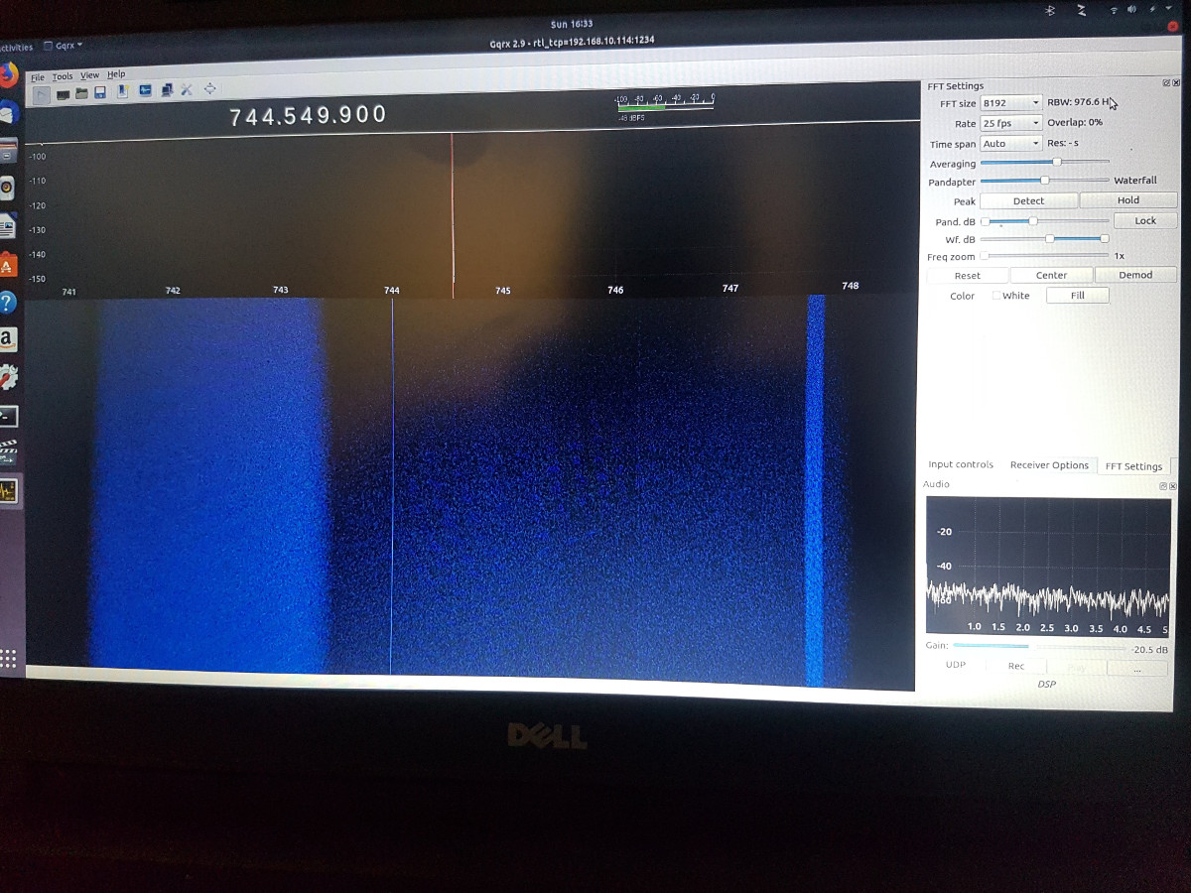The width and height of the screenshot is (1191, 893).
Task: Open Thunderbird mail from the dock
Action: (x=8, y=112)
